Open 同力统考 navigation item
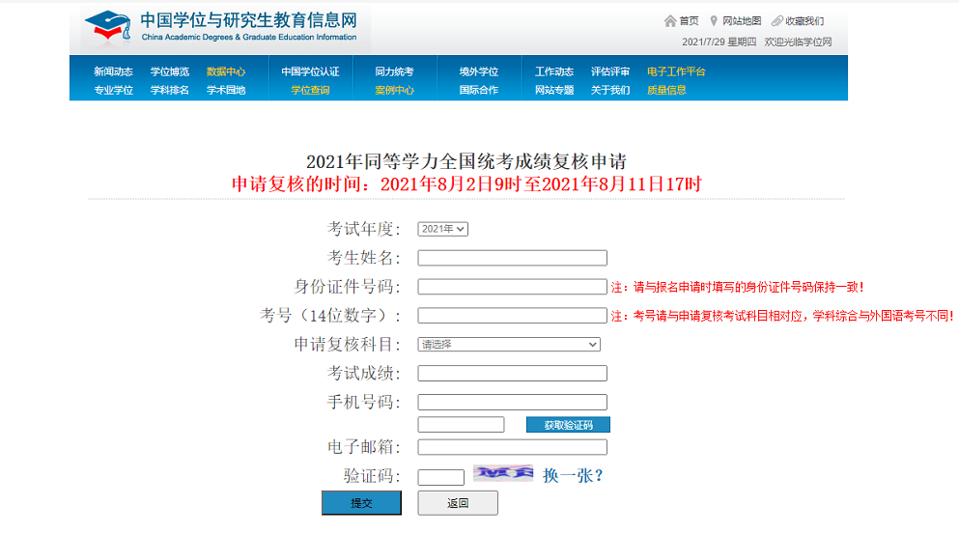The image size is (959, 534). (x=394, y=71)
